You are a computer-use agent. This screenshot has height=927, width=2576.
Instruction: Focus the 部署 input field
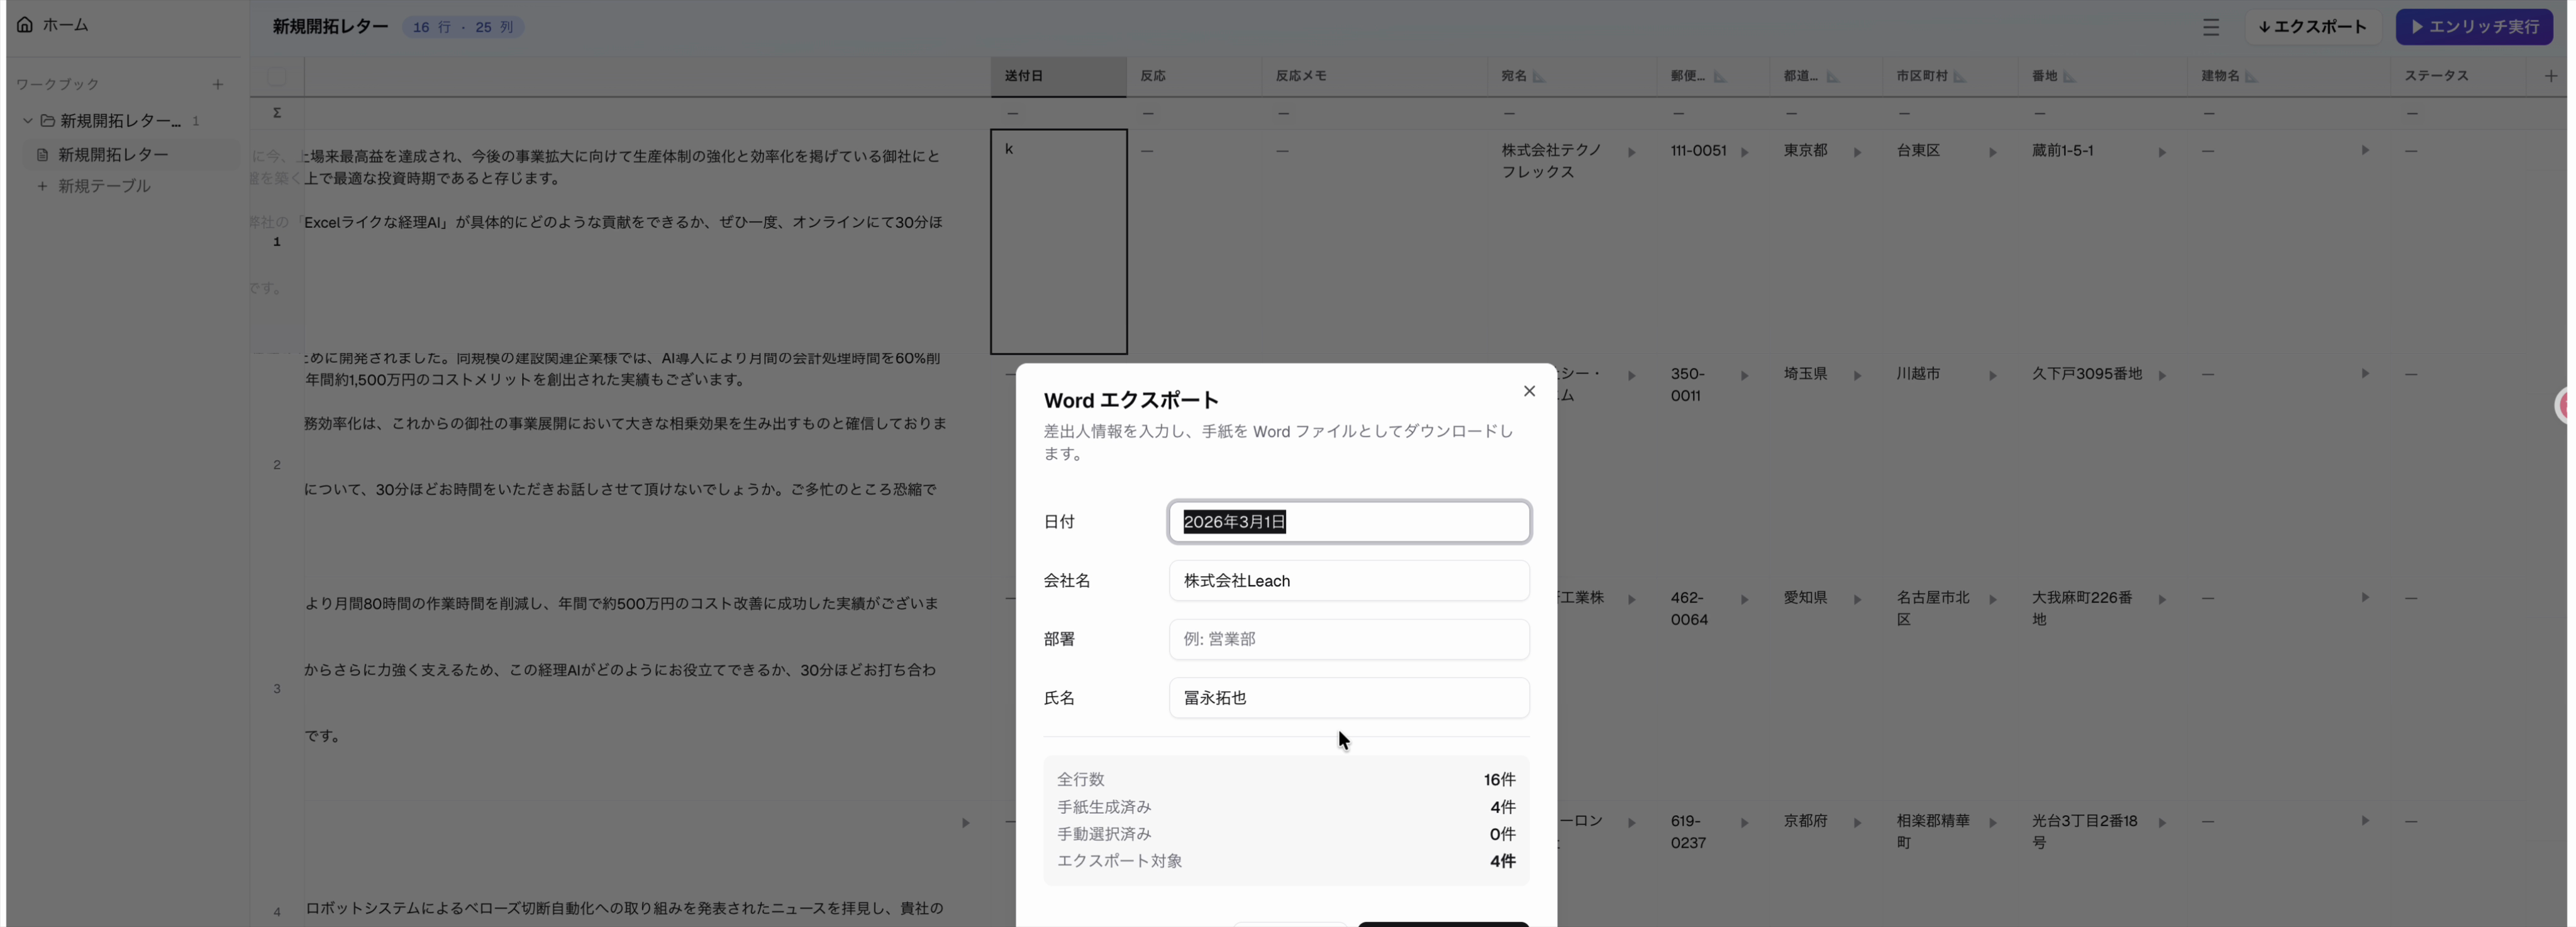(1348, 639)
